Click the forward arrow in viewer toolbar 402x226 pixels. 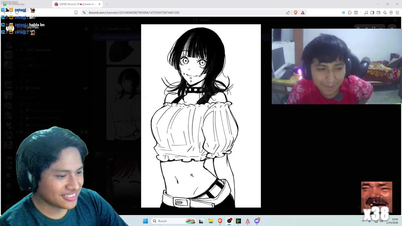(x=366, y=28)
